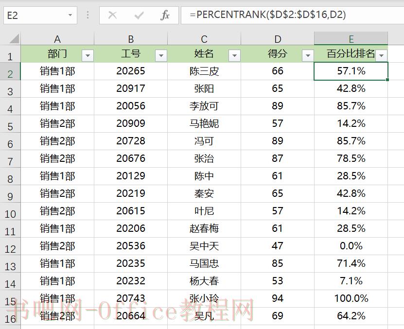The height and width of the screenshot is (329, 404).
Task: Select percent cell 64.2%
Action: 351,316
